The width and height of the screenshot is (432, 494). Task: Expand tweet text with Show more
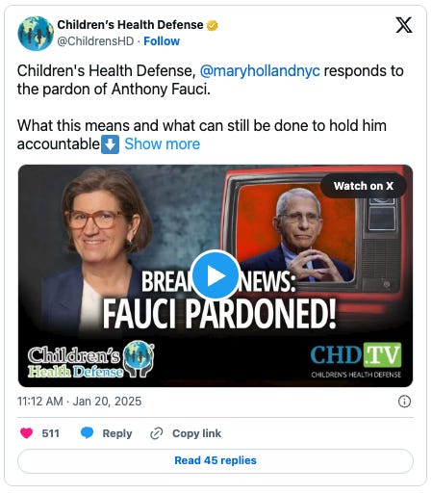point(163,144)
